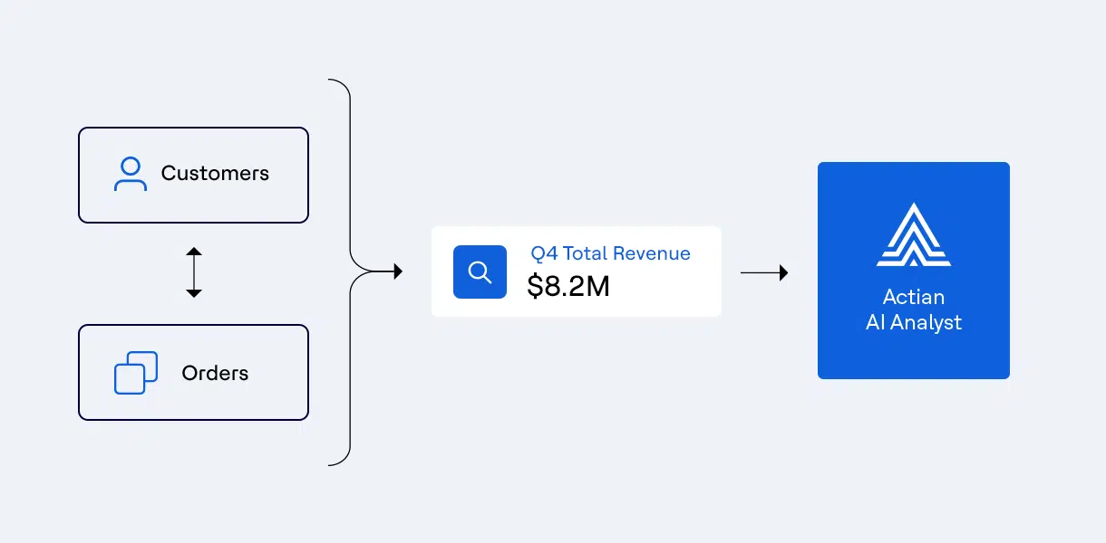Click the top end of the curly brace
The height and width of the screenshot is (543, 1106).
pyautogui.click(x=332, y=81)
